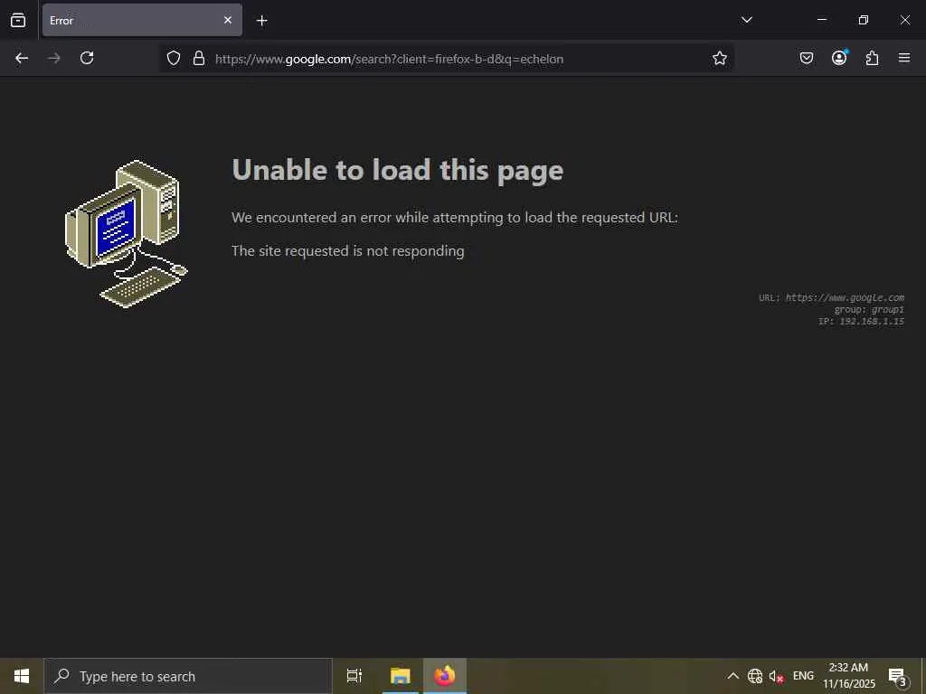Open the Windows Start menu
This screenshot has height=694, width=926.
[22, 676]
